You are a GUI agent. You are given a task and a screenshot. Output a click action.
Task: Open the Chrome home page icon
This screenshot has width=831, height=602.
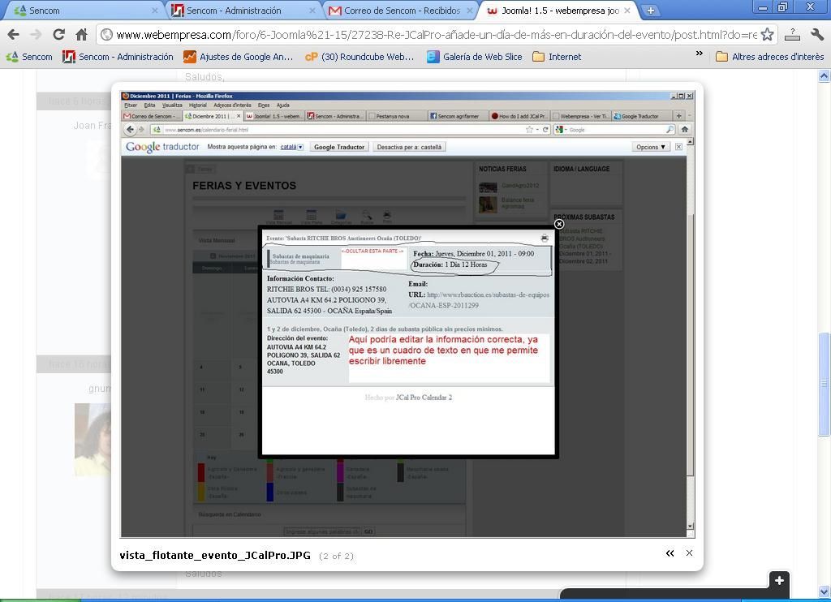(81, 35)
